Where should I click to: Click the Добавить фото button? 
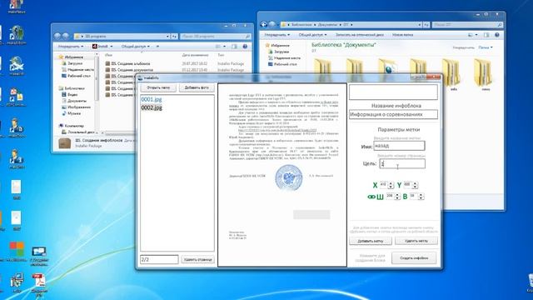pyautogui.click(x=197, y=87)
